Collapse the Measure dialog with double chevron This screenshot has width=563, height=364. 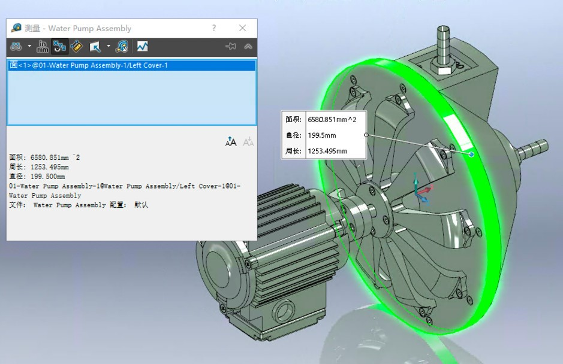[x=248, y=47]
